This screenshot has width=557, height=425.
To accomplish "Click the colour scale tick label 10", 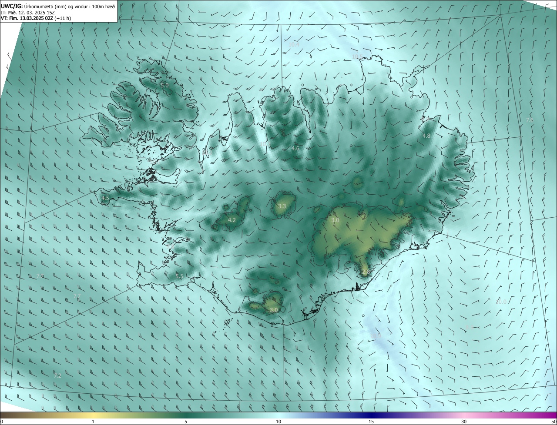I will tap(278, 422).
